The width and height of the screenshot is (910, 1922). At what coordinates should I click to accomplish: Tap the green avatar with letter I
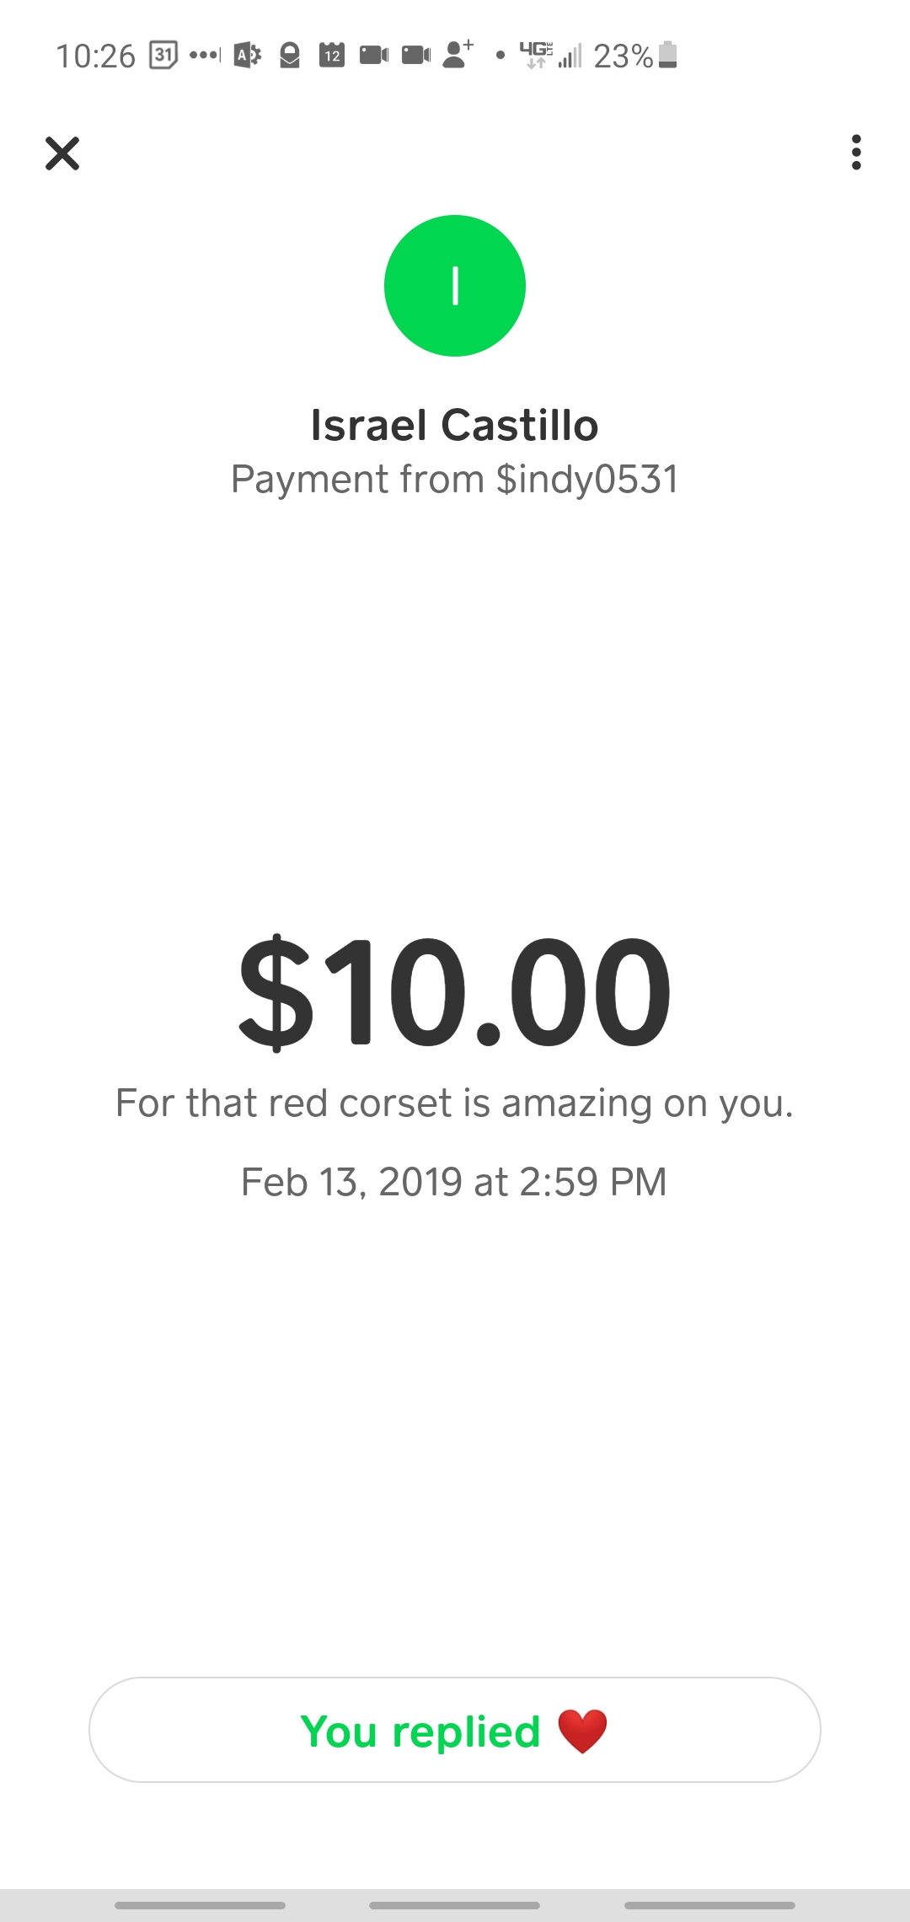(x=455, y=286)
